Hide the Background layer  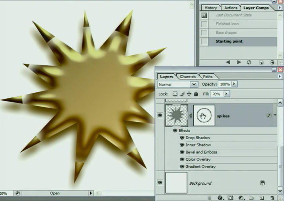(160, 183)
